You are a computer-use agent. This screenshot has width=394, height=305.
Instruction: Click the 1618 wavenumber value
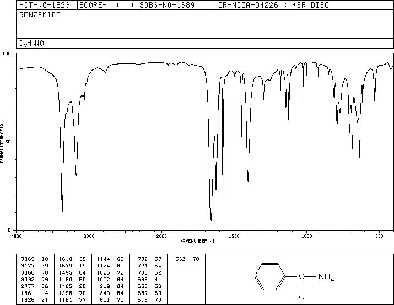tap(66, 259)
